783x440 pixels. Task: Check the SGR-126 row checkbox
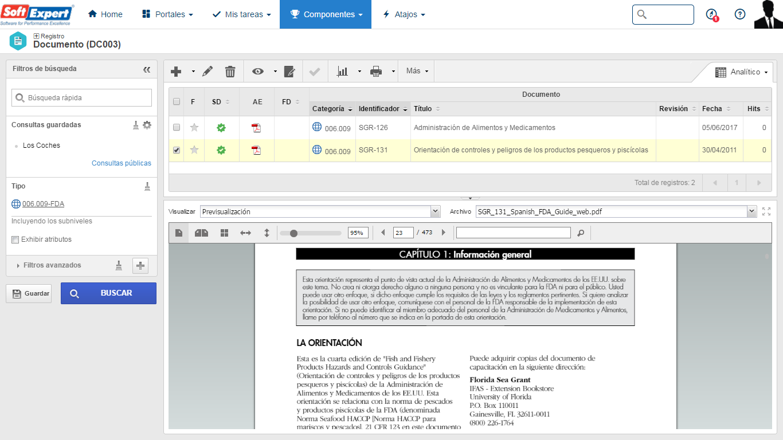coord(177,127)
